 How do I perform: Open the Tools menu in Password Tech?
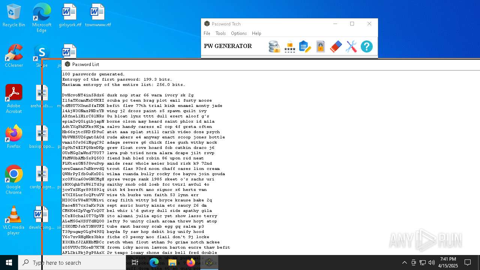pyautogui.click(x=220, y=33)
